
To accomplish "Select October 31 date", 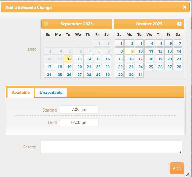I will 139,74.
